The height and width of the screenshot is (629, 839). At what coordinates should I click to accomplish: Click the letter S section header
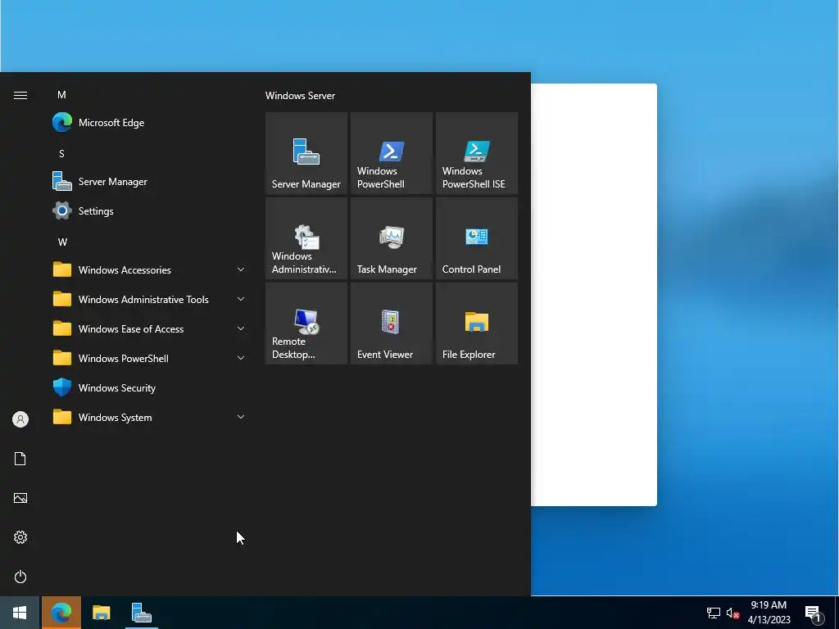pyautogui.click(x=62, y=153)
